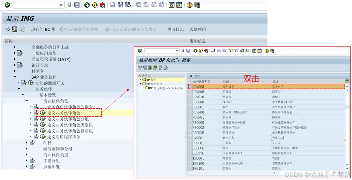Click command input field in IMG window
This screenshot has height=180, width=352.
(36, 5)
